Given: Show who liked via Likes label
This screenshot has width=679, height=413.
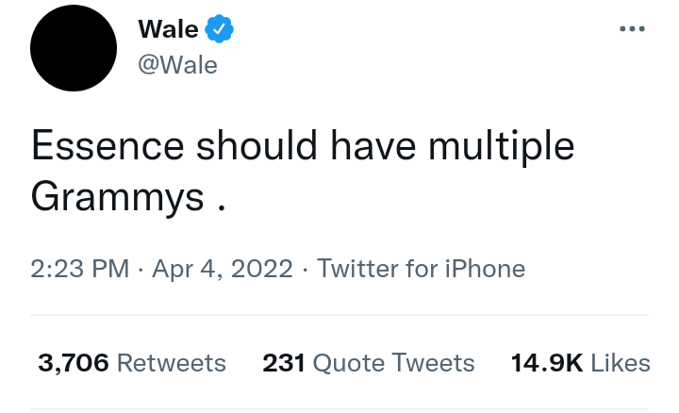Looking at the screenshot, I should click(x=621, y=363).
